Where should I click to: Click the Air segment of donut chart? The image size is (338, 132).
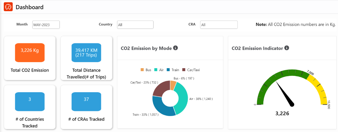182,99
